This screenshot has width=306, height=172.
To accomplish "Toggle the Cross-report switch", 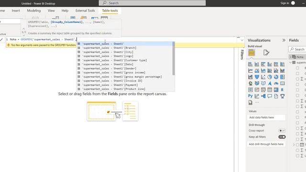I will 282,130.
